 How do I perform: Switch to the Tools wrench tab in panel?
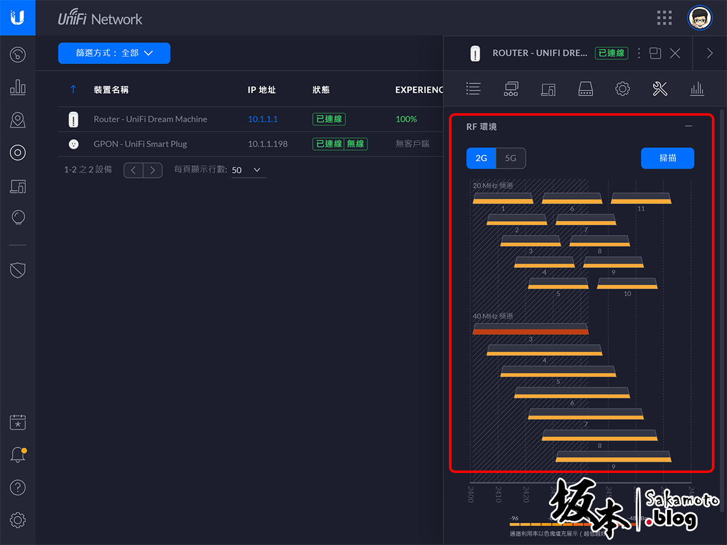(x=660, y=89)
